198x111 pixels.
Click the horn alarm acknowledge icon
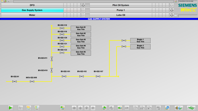[178, 108]
